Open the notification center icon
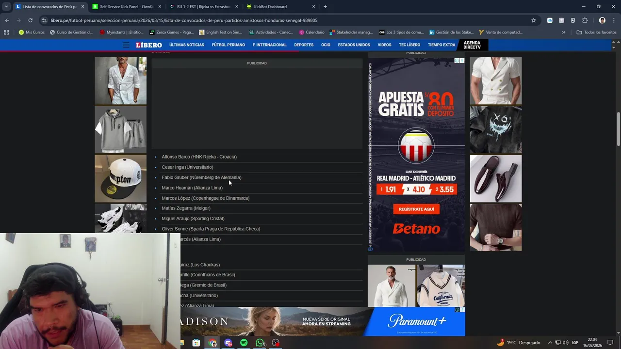The height and width of the screenshot is (349, 621). click(x=610, y=343)
